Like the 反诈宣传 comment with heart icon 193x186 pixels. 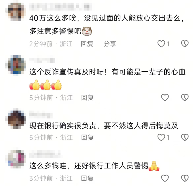tap(165, 97)
